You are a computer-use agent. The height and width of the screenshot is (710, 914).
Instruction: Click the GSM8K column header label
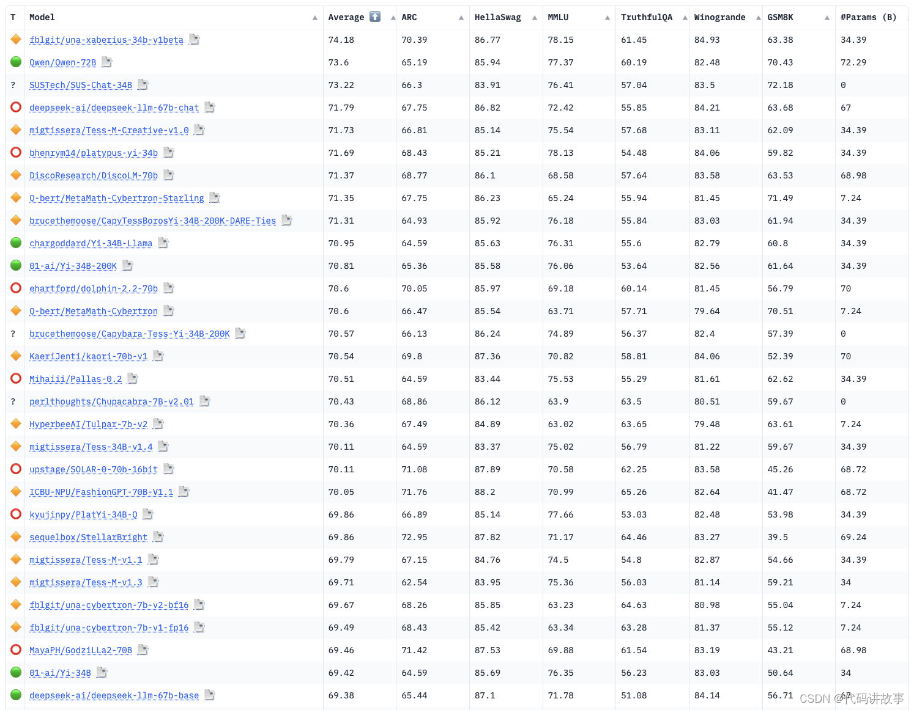[781, 18]
